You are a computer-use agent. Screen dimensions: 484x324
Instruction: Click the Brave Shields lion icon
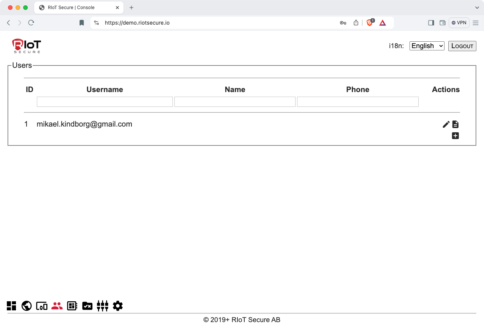click(x=370, y=23)
